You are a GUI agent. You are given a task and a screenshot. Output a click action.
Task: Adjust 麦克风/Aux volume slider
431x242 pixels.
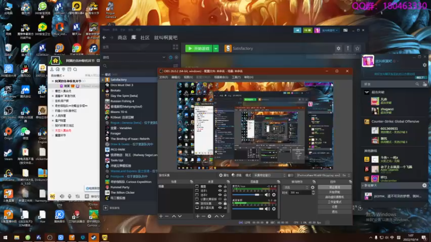point(248,195)
